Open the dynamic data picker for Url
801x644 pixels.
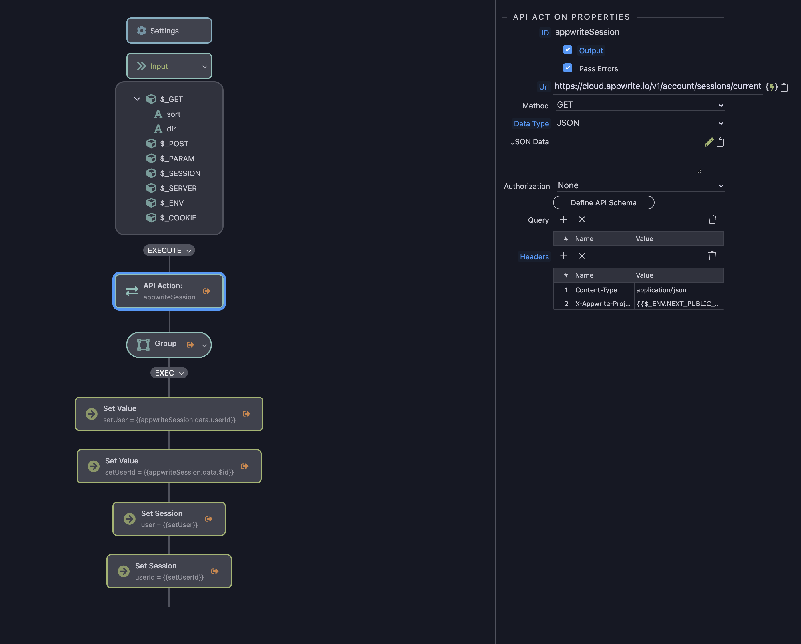click(x=772, y=87)
